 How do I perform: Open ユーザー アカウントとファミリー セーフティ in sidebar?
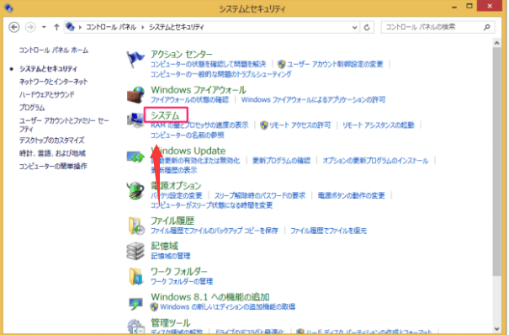[x=64, y=125]
